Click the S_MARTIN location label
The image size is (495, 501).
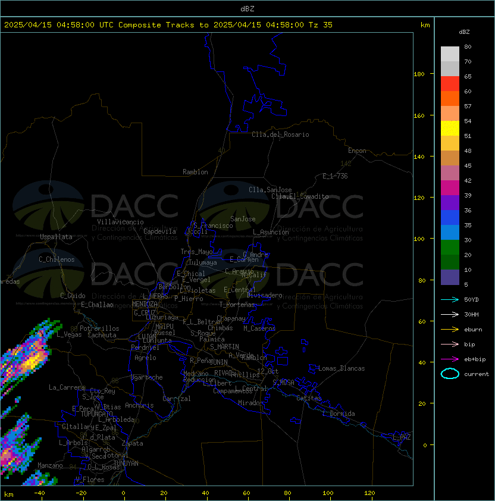coord(224,347)
